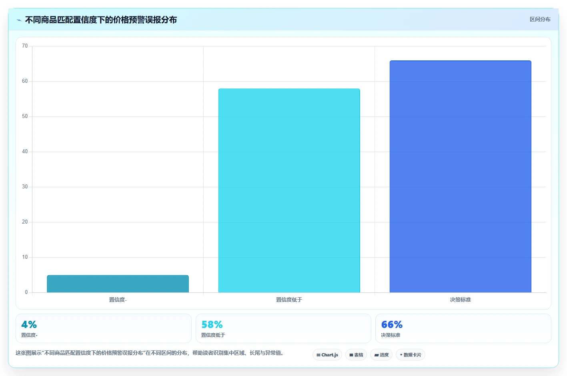Click the x-axis label 决策标准
Image resolution: width=567 pixels, height=376 pixels.
460,300
